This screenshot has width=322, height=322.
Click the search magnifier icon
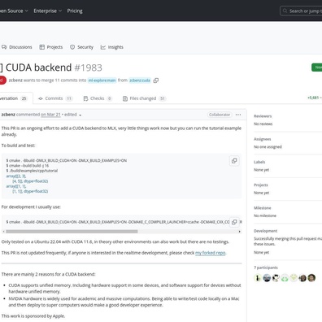tap(285, 11)
